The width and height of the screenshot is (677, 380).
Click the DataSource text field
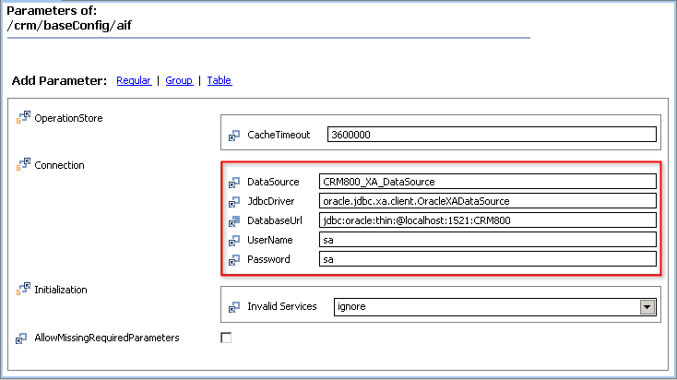[x=487, y=182]
